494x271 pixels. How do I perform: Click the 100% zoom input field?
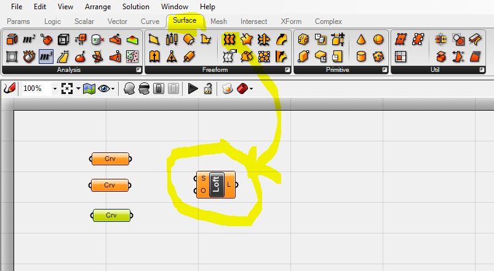(36, 88)
